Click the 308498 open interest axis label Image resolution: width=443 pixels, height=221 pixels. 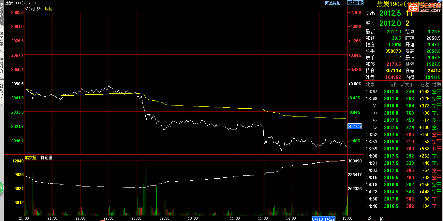[x=355, y=161]
